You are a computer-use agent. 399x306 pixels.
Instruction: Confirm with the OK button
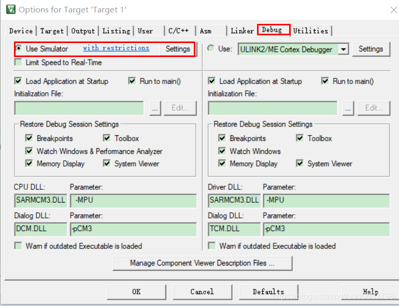(x=136, y=292)
